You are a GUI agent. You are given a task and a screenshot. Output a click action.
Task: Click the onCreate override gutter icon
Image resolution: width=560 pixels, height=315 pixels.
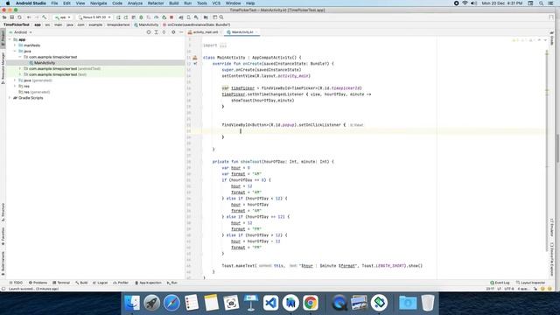click(195, 64)
